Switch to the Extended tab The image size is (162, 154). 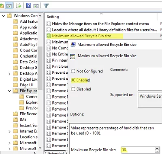(55, 153)
